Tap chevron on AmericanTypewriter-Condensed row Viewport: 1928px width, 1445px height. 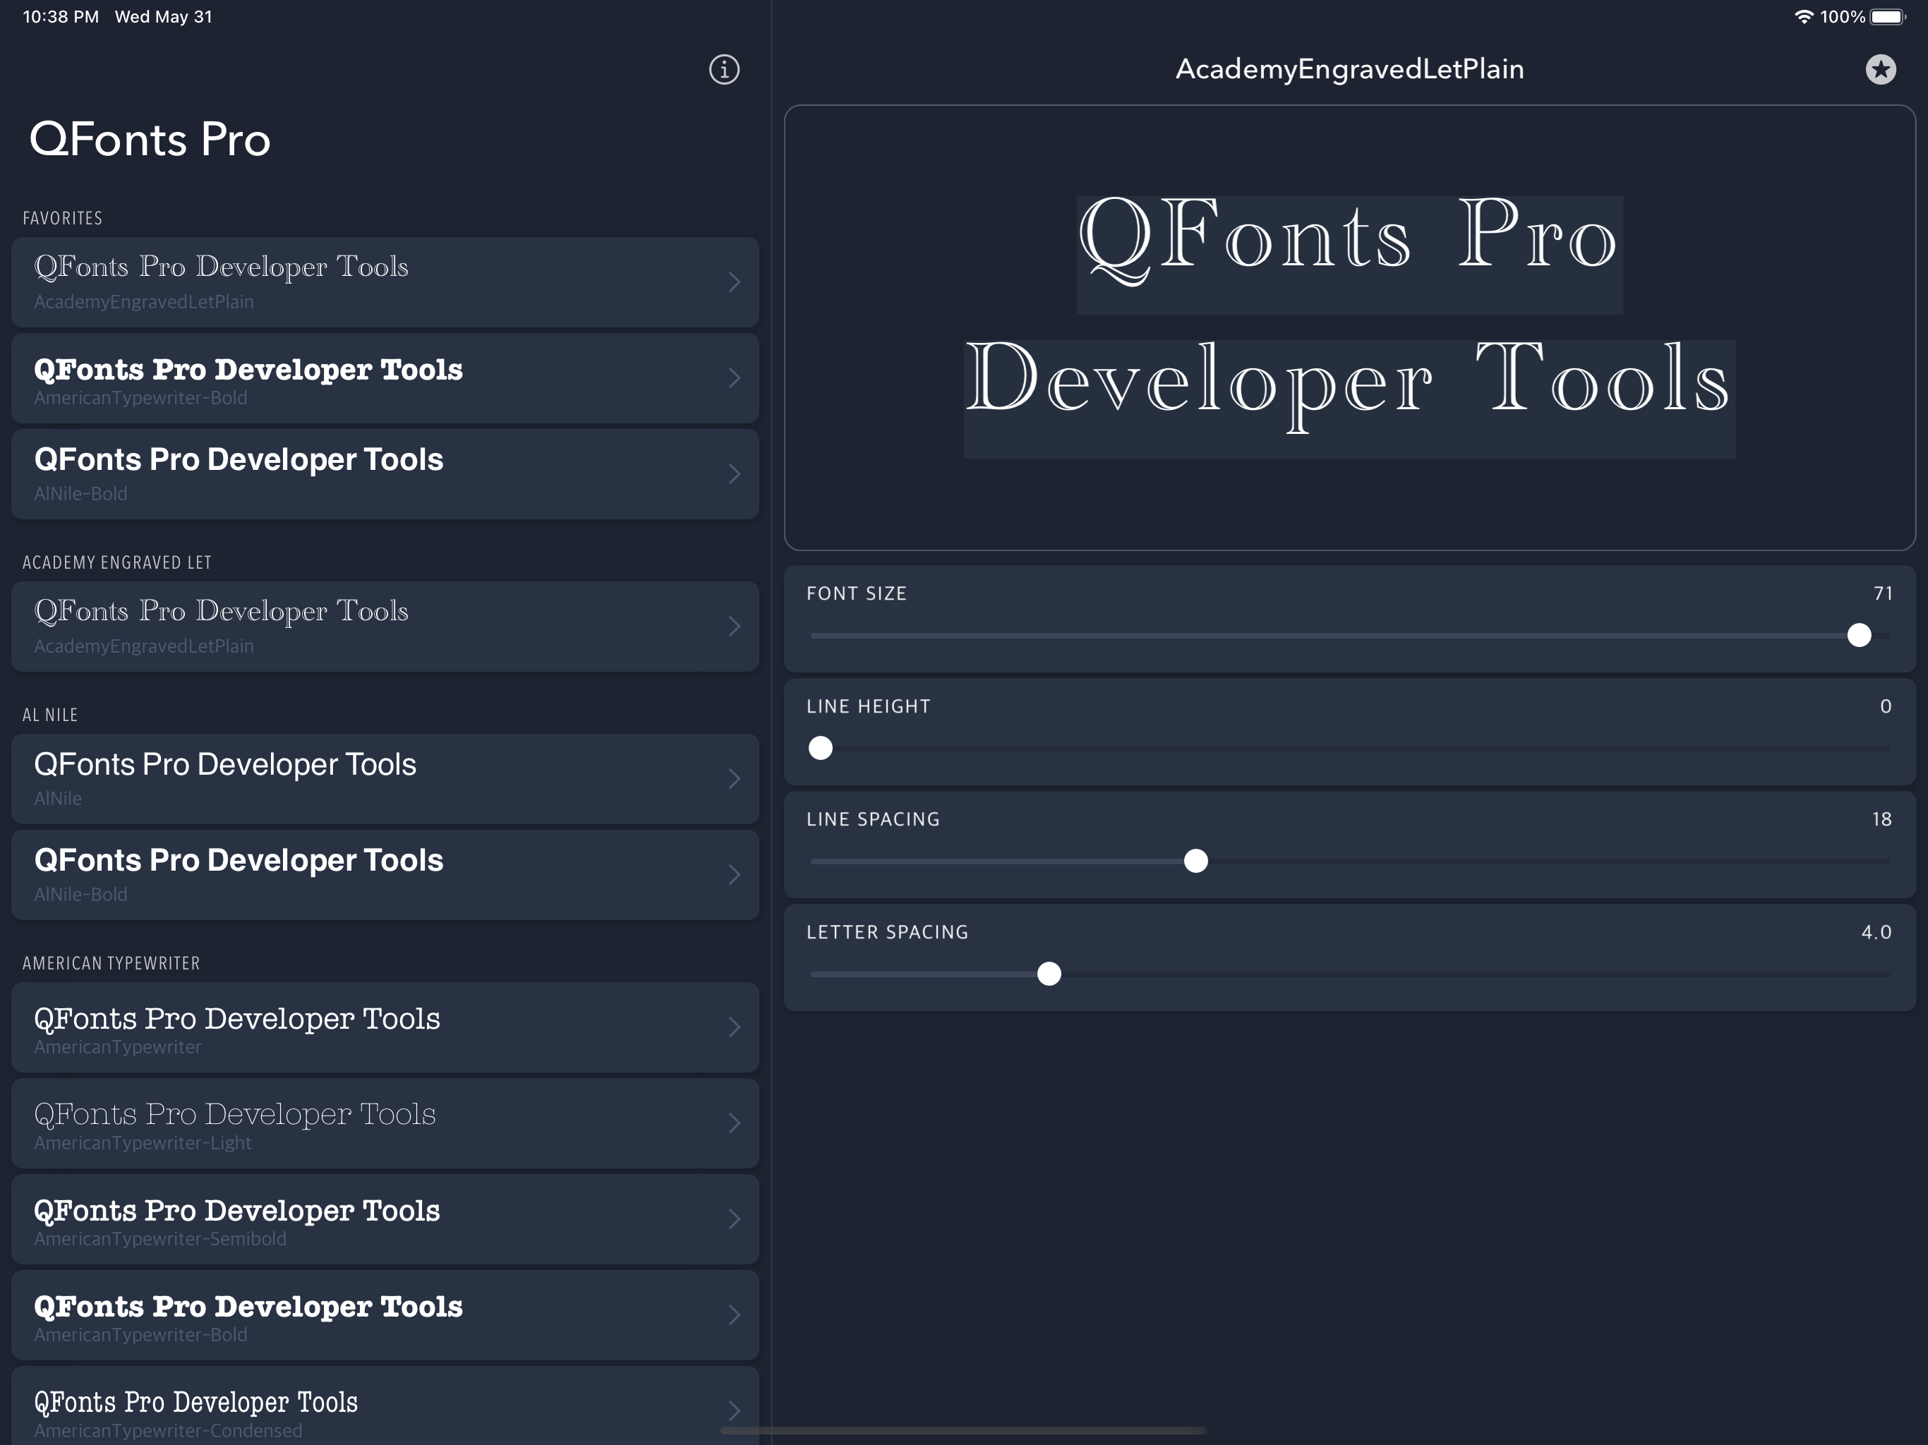[x=734, y=1411]
